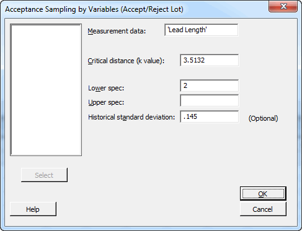The width and height of the screenshot is (302, 231).
Task: Click the 'Lead Length' text in the field
Action: coord(187,30)
